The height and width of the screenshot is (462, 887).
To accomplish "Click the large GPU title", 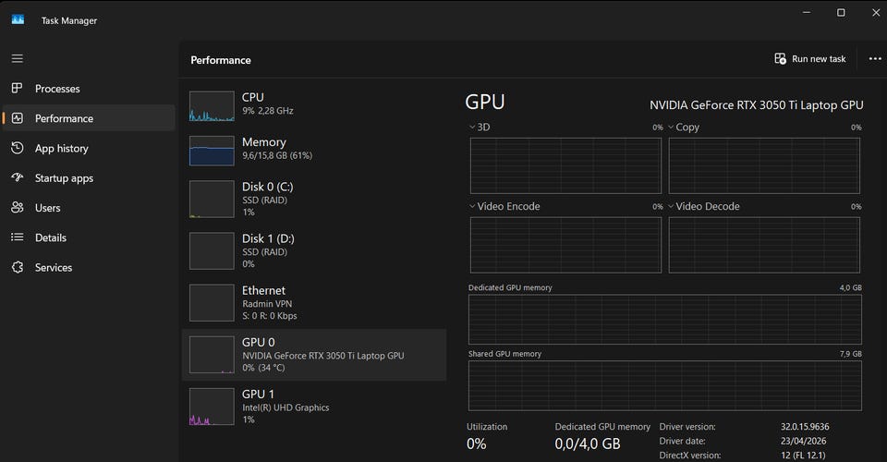I will (485, 102).
